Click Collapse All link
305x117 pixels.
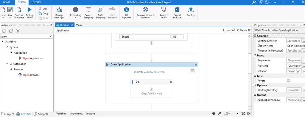(244, 31)
